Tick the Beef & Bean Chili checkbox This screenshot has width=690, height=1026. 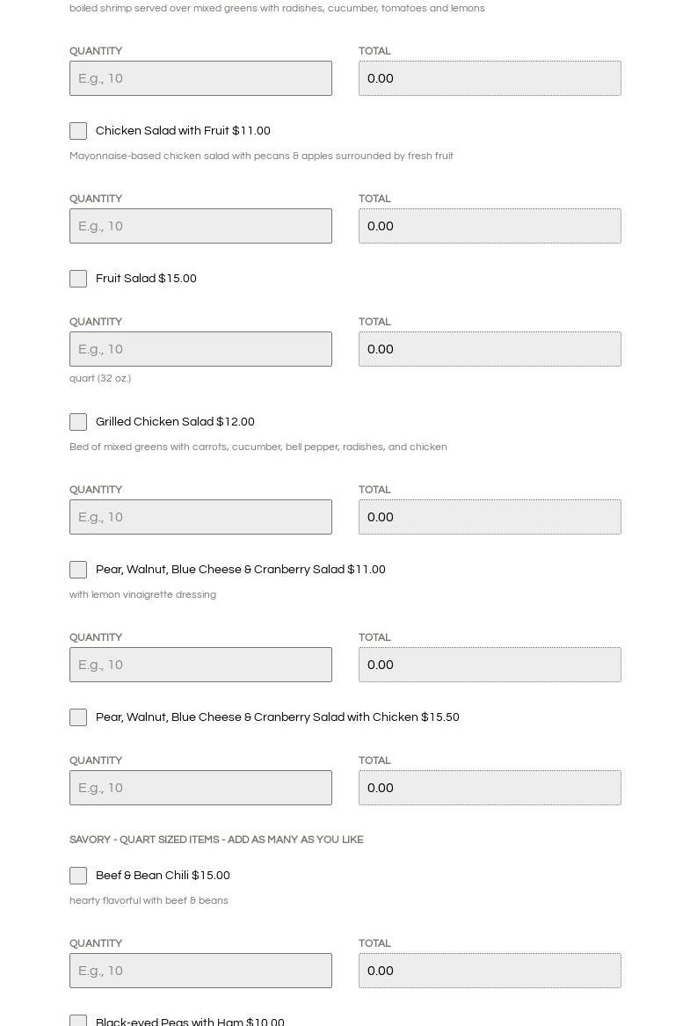tap(78, 876)
